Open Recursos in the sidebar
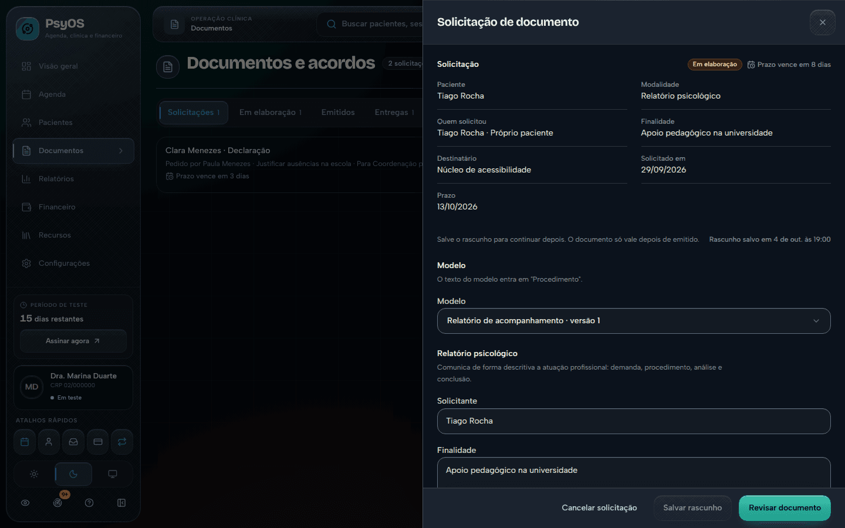 click(x=73, y=235)
